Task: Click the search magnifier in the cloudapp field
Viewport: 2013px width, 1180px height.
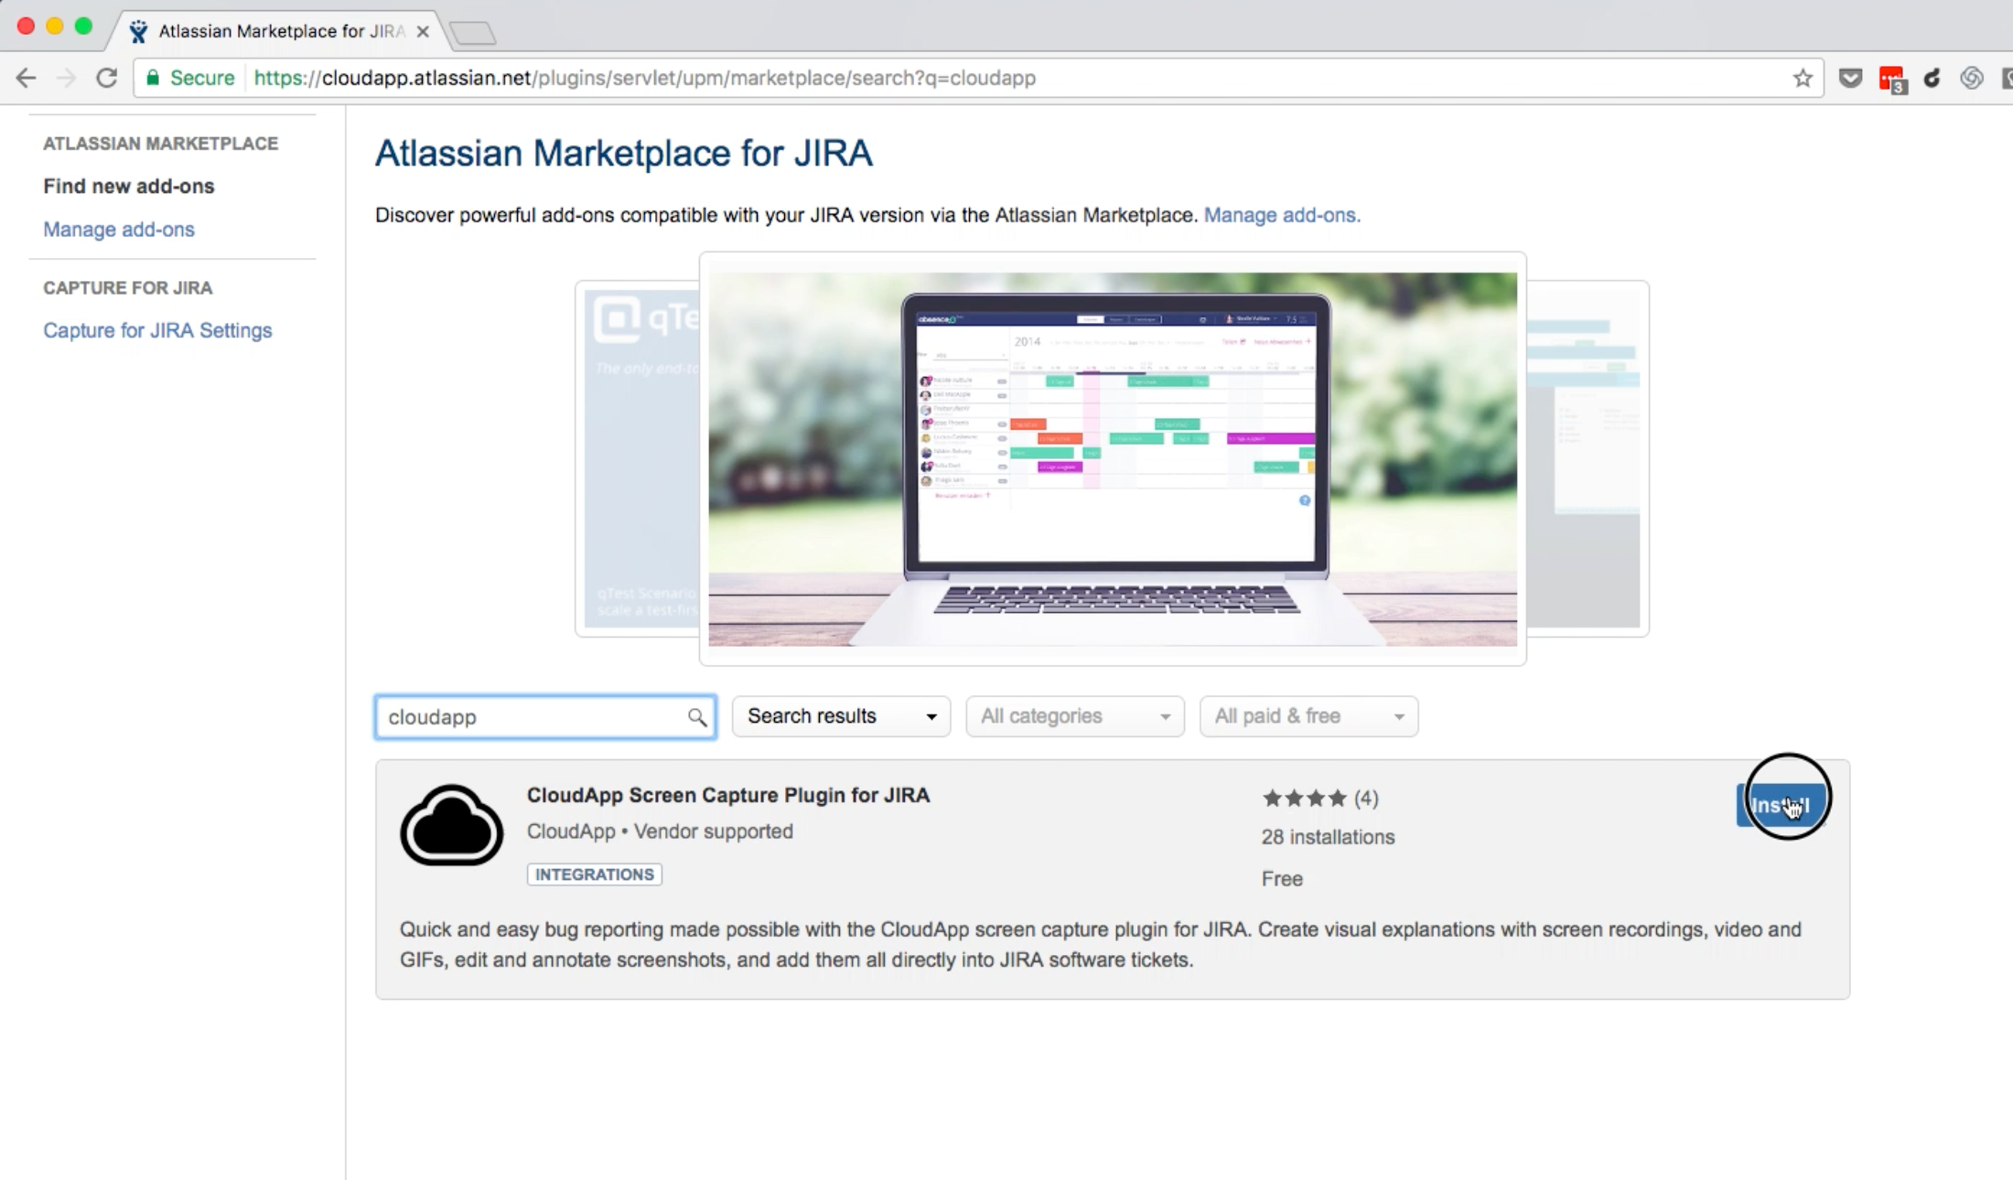Action: (x=697, y=717)
